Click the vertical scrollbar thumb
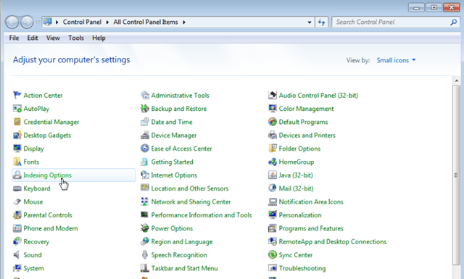This screenshot has height=279, width=464. [456, 175]
